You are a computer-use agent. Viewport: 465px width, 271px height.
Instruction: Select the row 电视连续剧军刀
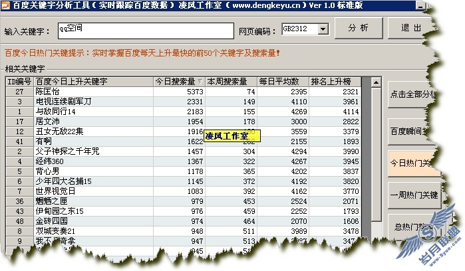click(x=183, y=102)
